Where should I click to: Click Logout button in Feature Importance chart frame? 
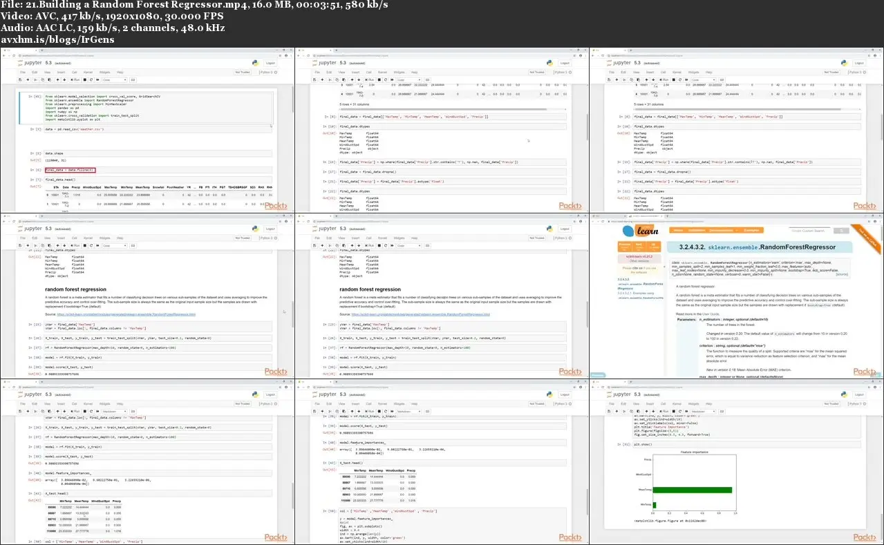point(859,394)
